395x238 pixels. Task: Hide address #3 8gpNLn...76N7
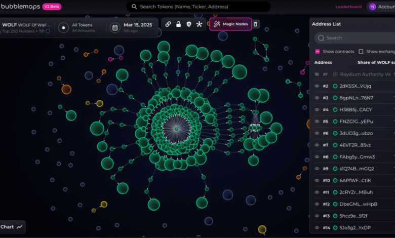point(317,98)
